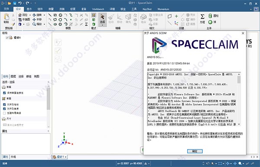260x167 pixels.
Task: Toggle the 设计1 visibility checkbox in structure tree
Action: [7, 38]
